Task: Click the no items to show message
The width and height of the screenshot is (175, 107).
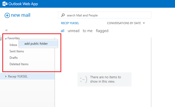Action: [x=104, y=79]
